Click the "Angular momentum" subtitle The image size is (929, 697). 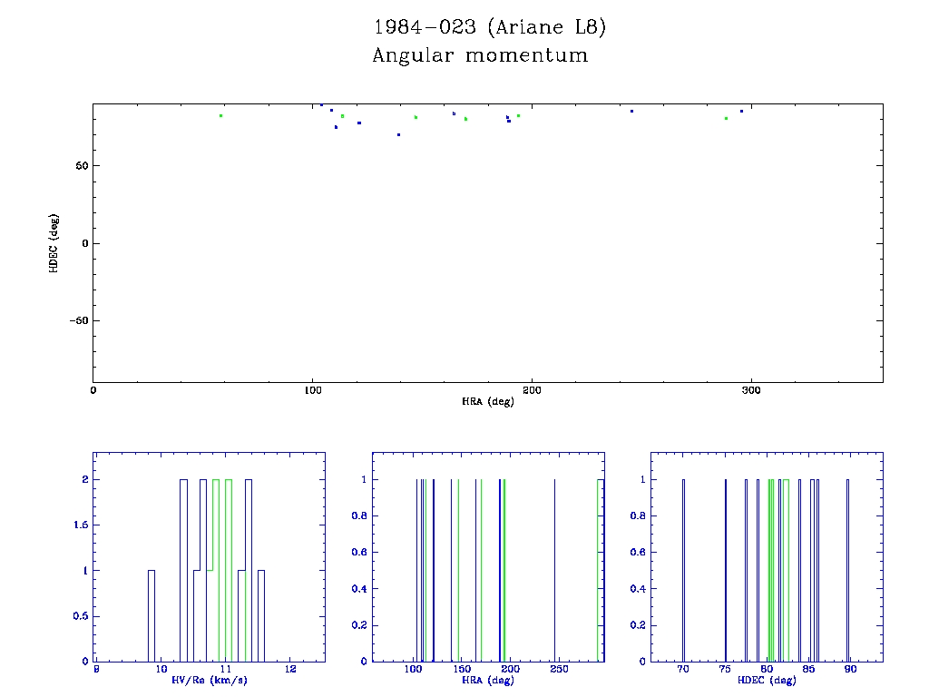480,55
